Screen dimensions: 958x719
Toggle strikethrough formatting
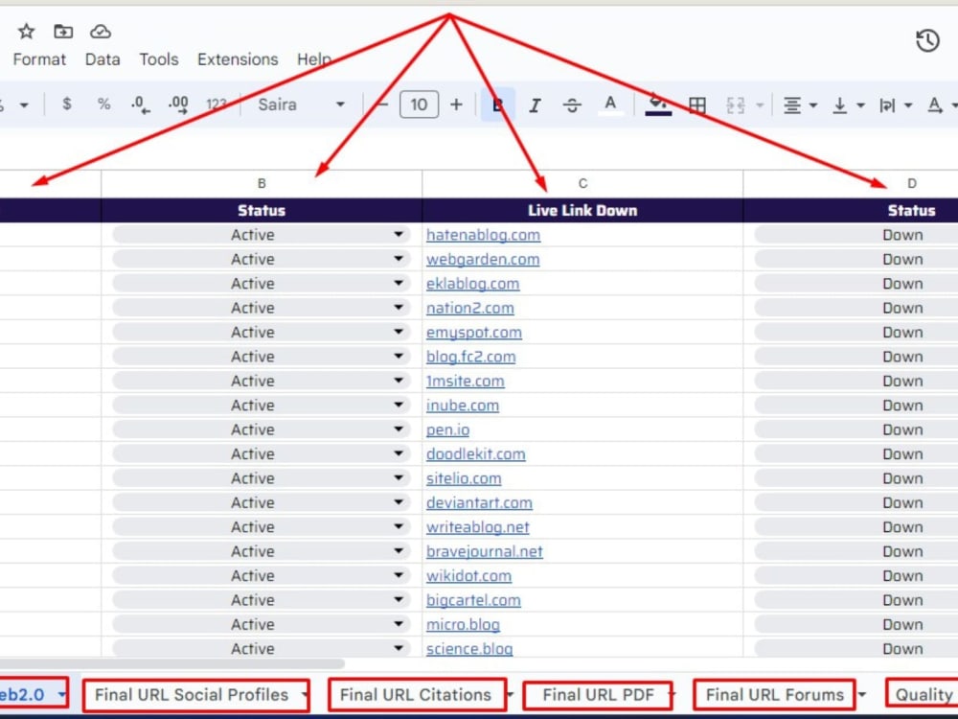[572, 105]
